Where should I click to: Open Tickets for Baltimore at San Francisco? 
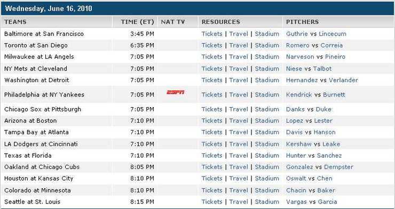coord(212,34)
